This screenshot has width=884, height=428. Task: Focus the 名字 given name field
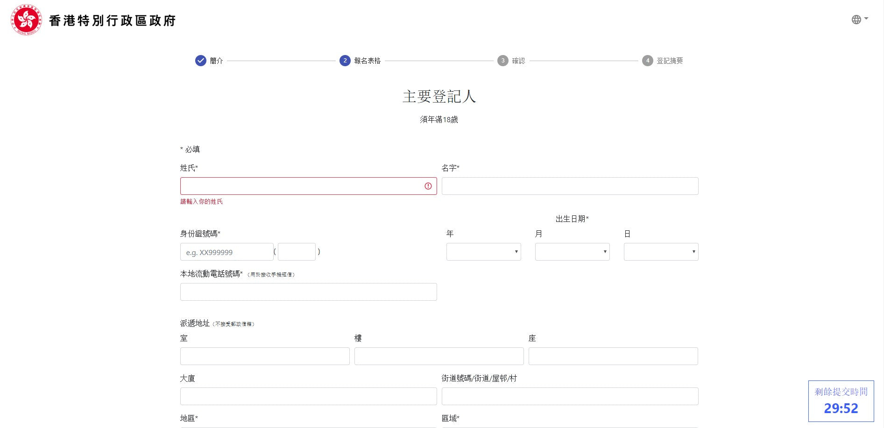pyautogui.click(x=570, y=186)
